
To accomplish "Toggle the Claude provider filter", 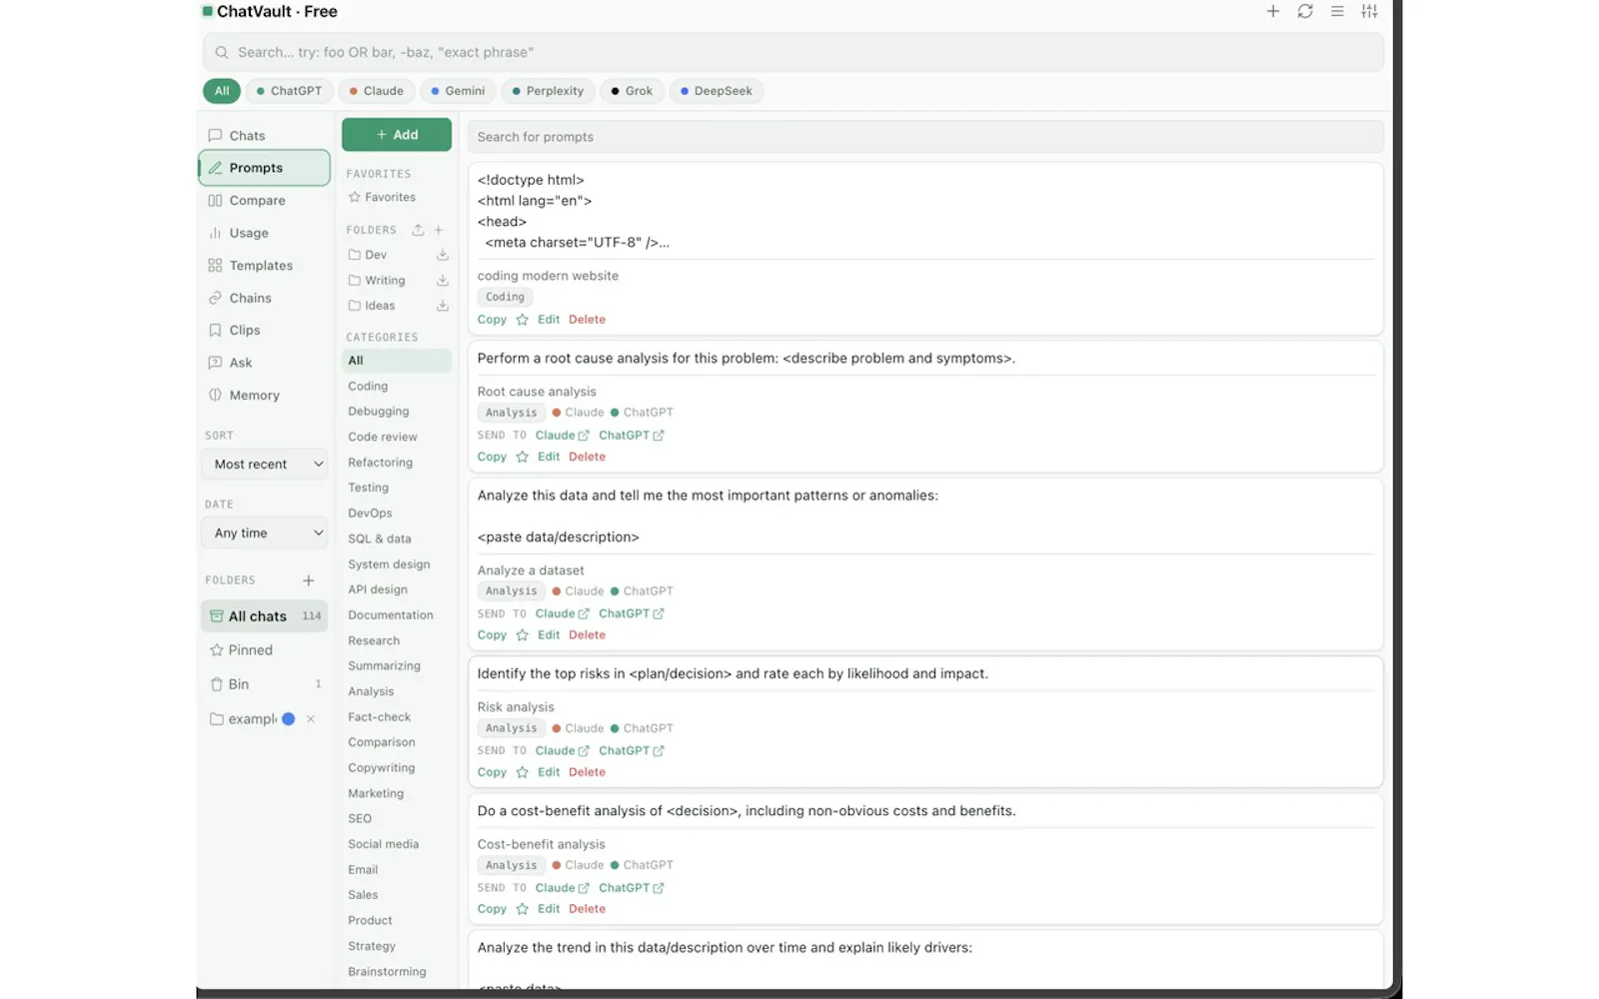I will pyautogui.click(x=376, y=91).
